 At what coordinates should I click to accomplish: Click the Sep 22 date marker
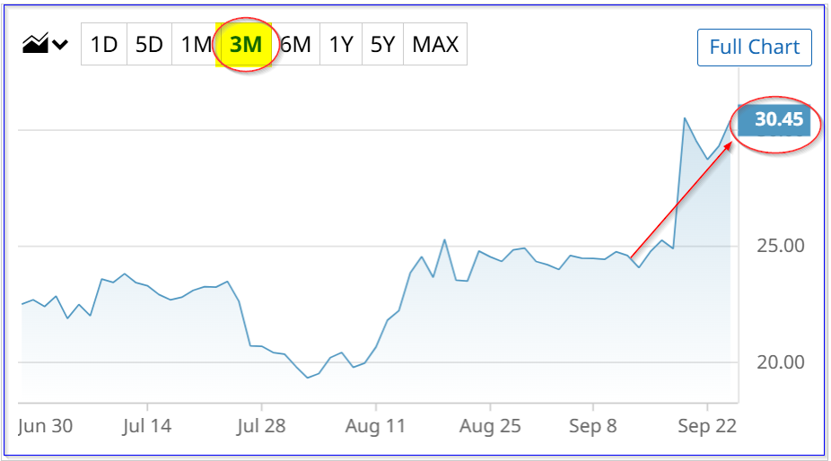707,426
